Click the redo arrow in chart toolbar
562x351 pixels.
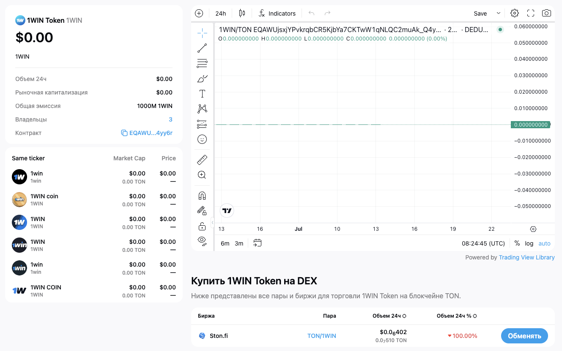tap(327, 13)
